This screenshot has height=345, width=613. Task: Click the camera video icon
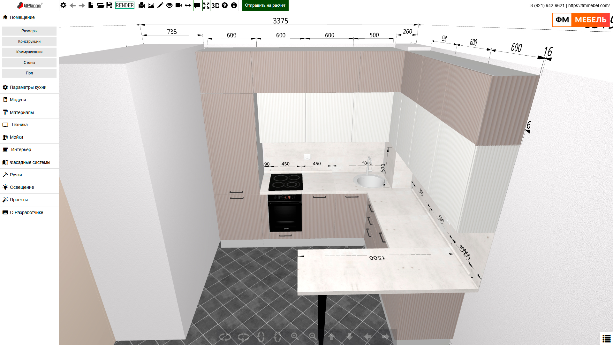point(178,5)
